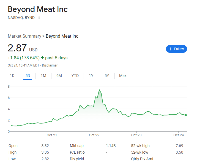Click the green up arrow next to 178.64%
Viewport: 197px width, 166px height.
tap(42, 58)
